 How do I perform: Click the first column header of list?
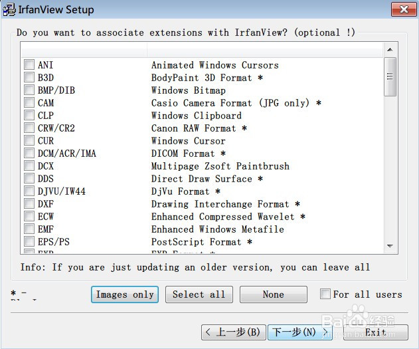click(x=84, y=50)
